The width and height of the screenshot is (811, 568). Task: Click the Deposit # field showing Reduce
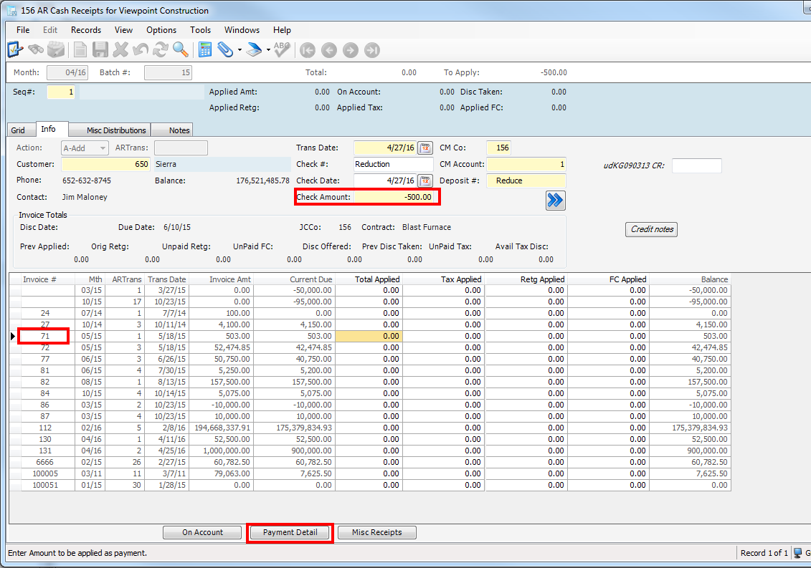(x=526, y=181)
